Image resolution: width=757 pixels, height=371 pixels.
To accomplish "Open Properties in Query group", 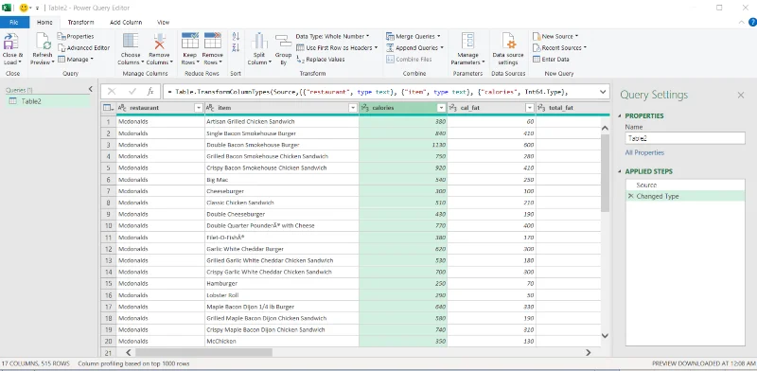I will point(76,36).
